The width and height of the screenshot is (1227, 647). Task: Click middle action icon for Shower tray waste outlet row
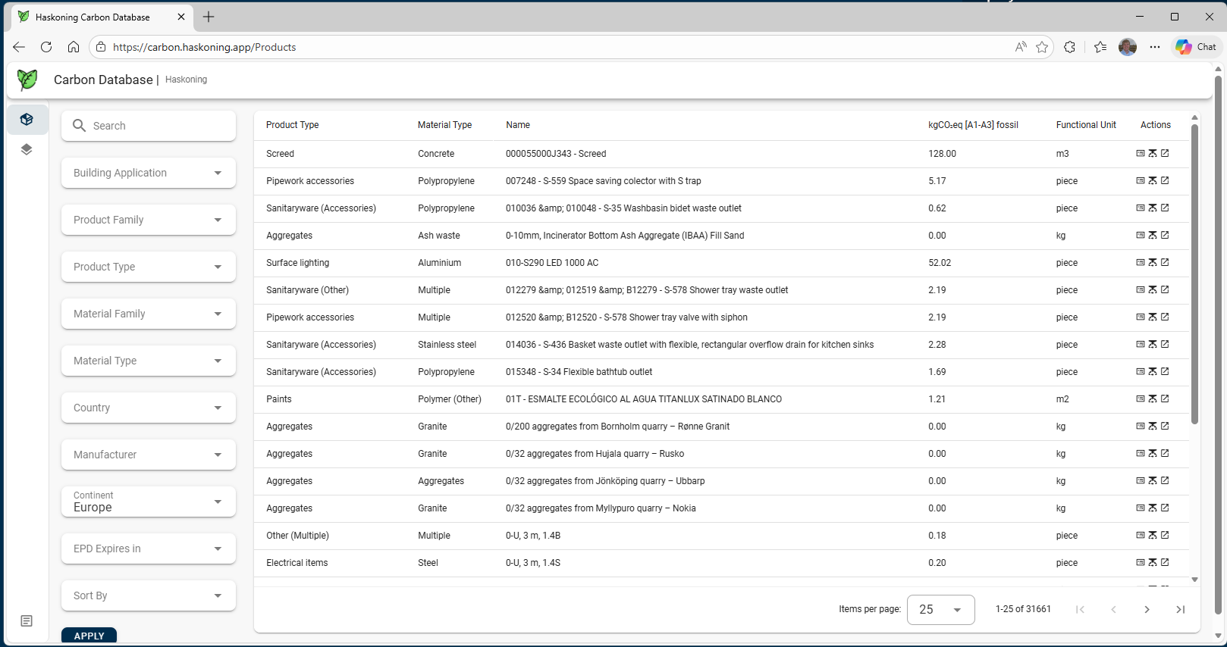[x=1153, y=289]
